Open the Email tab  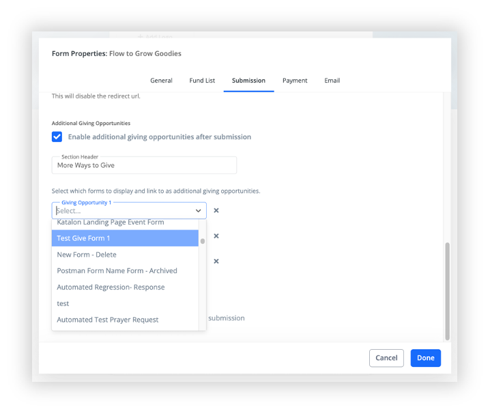(x=332, y=81)
